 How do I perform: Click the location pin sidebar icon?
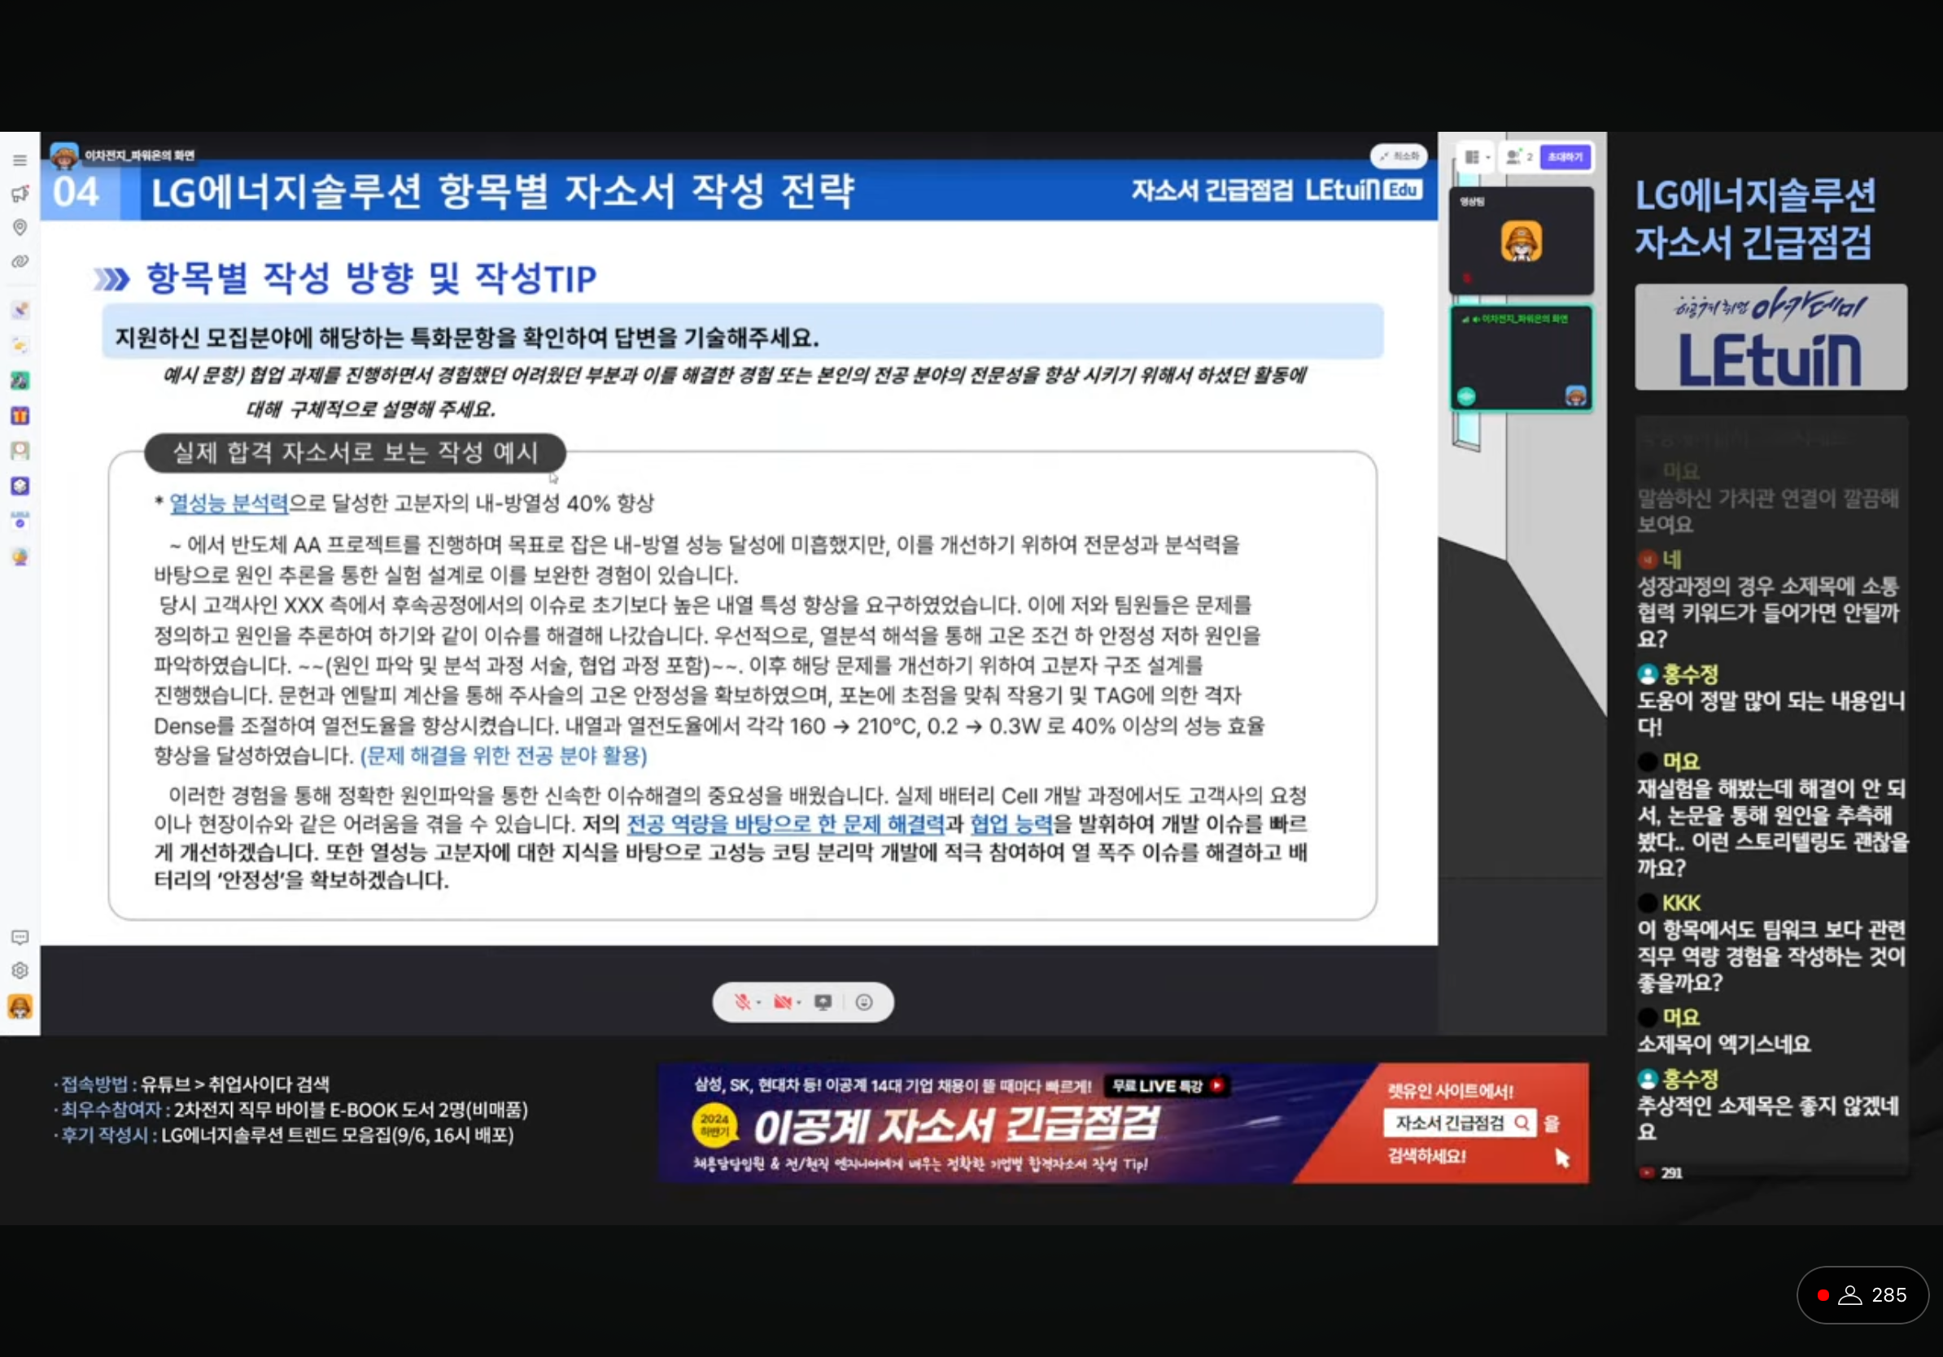tap(20, 227)
